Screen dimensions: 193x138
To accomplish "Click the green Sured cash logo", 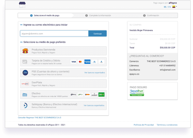I will (x=101, y=94).
